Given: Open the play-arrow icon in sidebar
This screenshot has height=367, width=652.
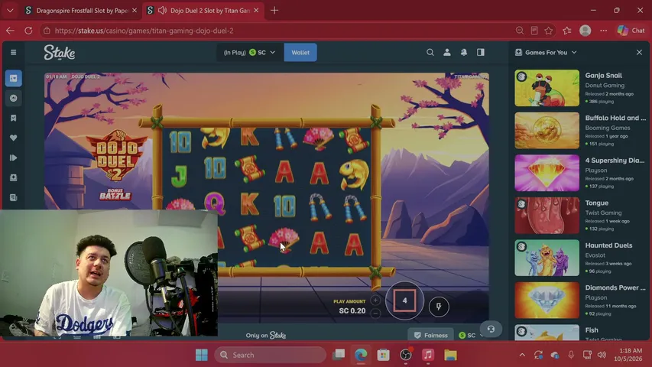Looking at the screenshot, I should click(x=13, y=158).
